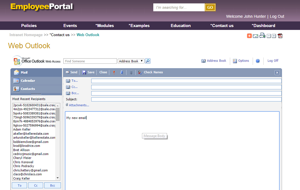
Task: Click into the Subject field
Action: pyautogui.click(x=186, y=99)
